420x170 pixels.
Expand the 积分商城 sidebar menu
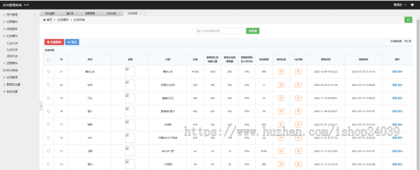point(19,70)
